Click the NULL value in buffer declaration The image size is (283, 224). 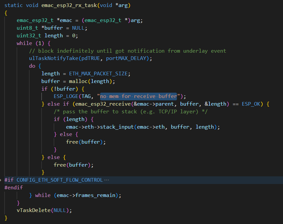[x=78, y=28]
